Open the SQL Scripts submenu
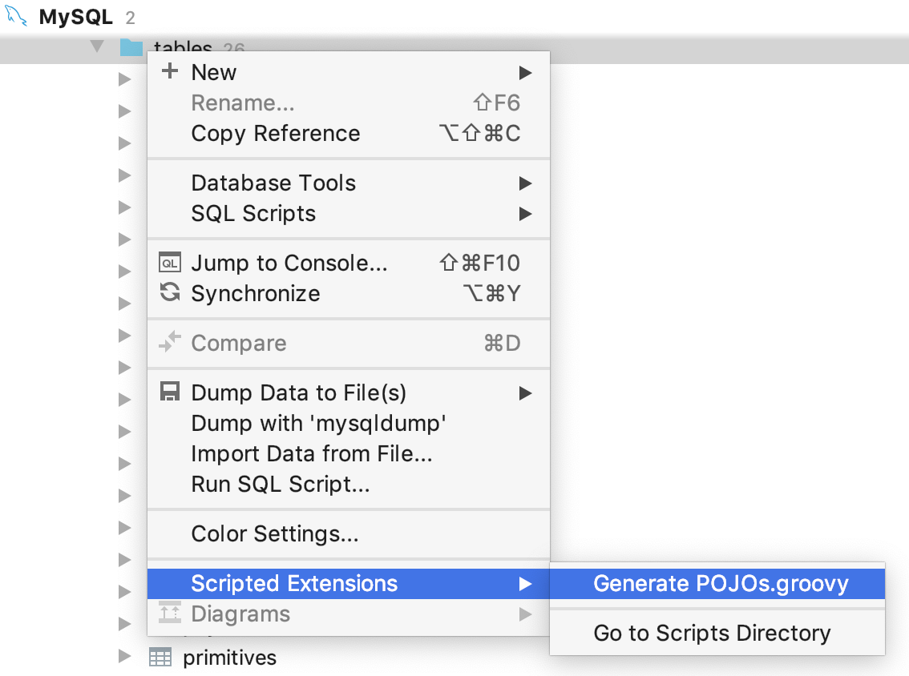Screen dimensions: 909x676 [x=525, y=213]
